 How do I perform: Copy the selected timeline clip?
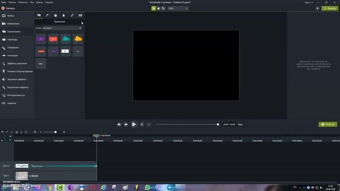pos(16,132)
